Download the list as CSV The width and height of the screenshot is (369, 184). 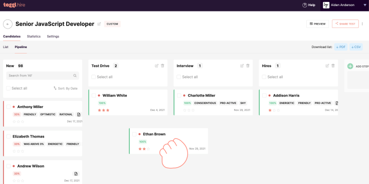tap(356, 47)
